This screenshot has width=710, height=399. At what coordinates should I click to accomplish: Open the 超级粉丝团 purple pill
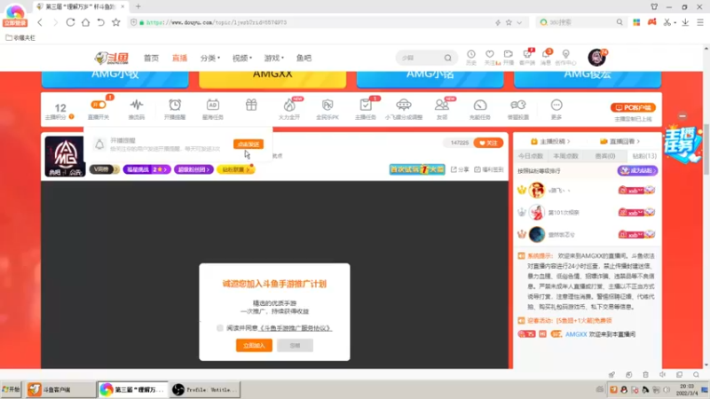click(193, 169)
